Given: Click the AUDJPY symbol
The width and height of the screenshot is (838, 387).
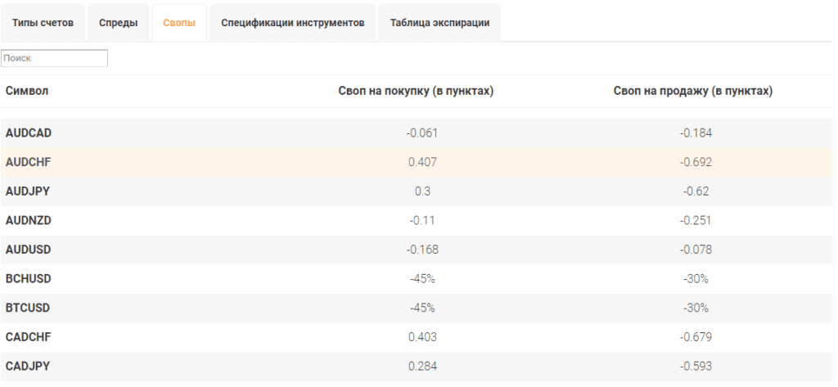Looking at the screenshot, I should point(28,191).
